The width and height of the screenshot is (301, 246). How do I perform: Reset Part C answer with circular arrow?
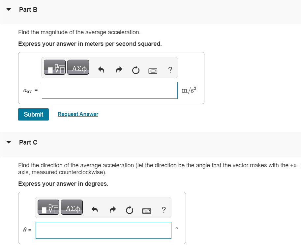(x=129, y=210)
